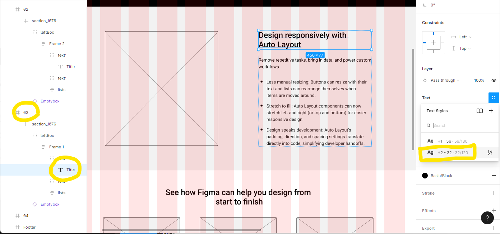
Task: Select the section_1076 frame under 03
Action: [43, 124]
